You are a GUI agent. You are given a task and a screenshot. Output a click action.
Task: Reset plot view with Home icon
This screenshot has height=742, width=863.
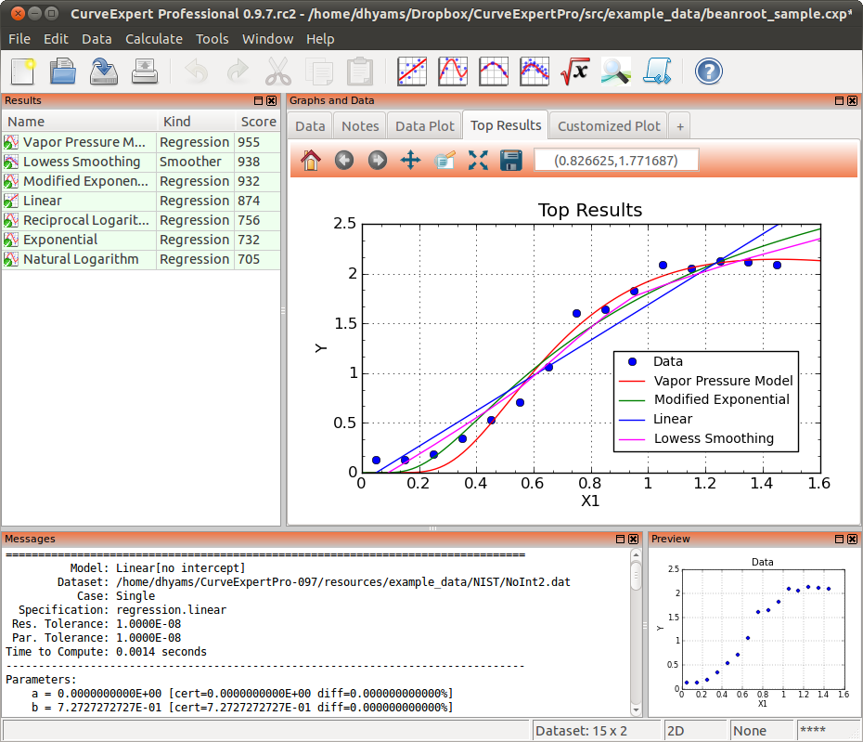[x=311, y=161]
